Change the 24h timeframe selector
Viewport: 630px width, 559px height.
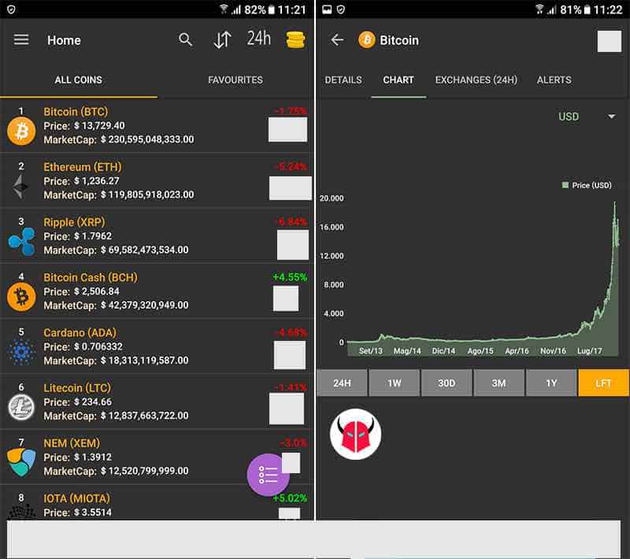pos(259,39)
